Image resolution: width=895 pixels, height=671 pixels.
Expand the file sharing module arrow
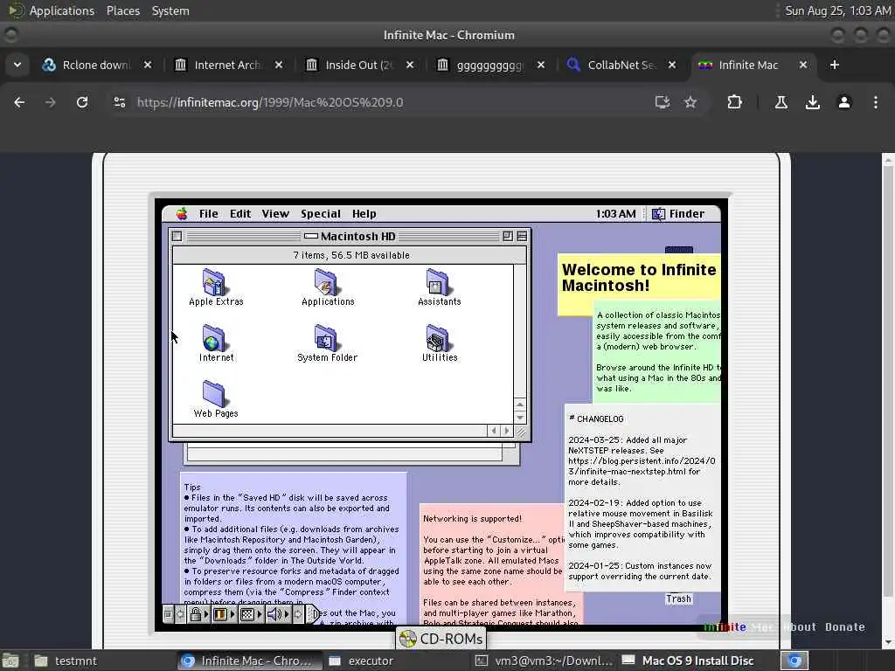(206, 614)
